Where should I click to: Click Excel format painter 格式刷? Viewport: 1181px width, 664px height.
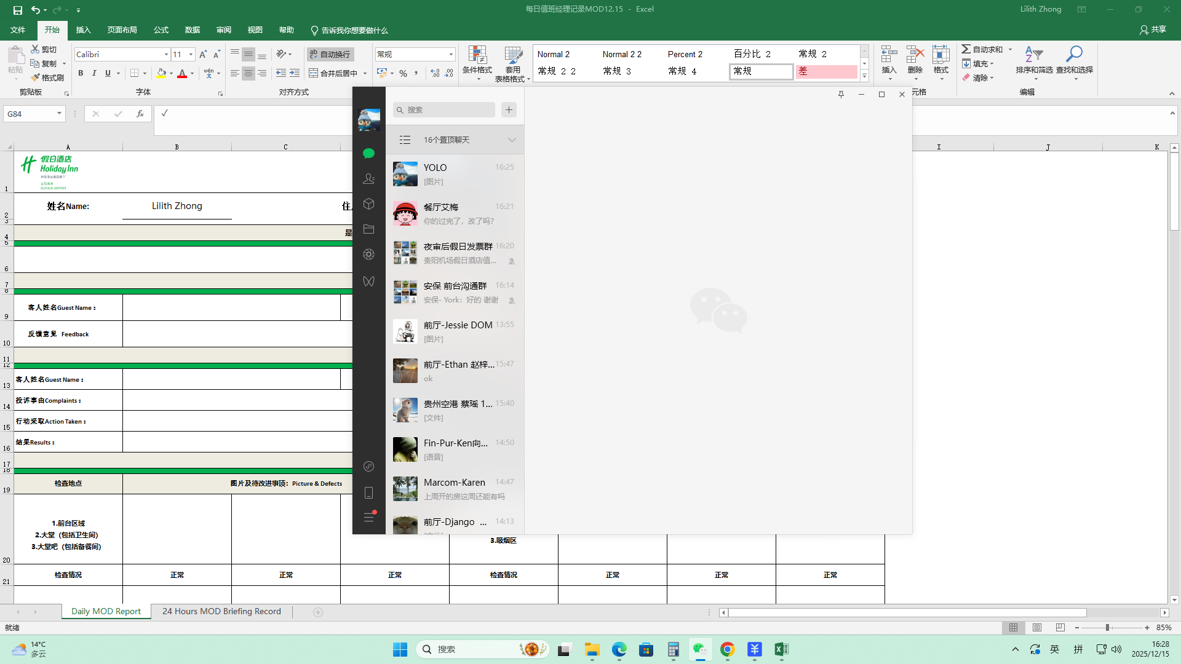tap(47, 77)
